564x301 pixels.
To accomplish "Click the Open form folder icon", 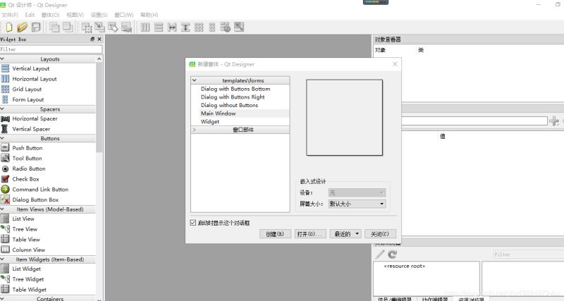I will click(x=23, y=27).
